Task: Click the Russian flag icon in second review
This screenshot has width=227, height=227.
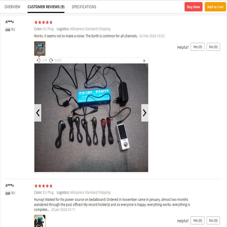Action: tap(8, 193)
